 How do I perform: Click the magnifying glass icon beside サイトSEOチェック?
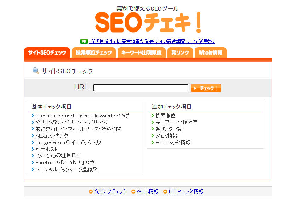click(36, 71)
